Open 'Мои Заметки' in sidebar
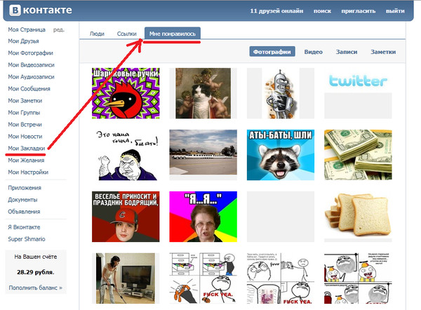Screen dimensions: 421x310 [x=25, y=101]
